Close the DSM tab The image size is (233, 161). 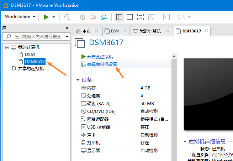click(125, 31)
